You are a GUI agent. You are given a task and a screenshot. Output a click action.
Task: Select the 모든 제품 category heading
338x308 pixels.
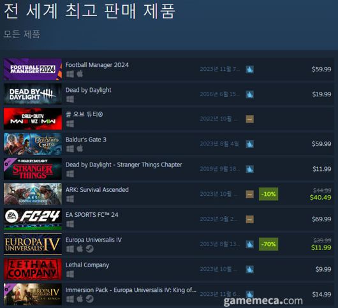[22, 34]
